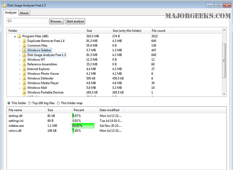The height and width of the screenshot is (170, 233).
Task: Collapse the Program Files (x86) tree node
Action: (x=15, y=36)
